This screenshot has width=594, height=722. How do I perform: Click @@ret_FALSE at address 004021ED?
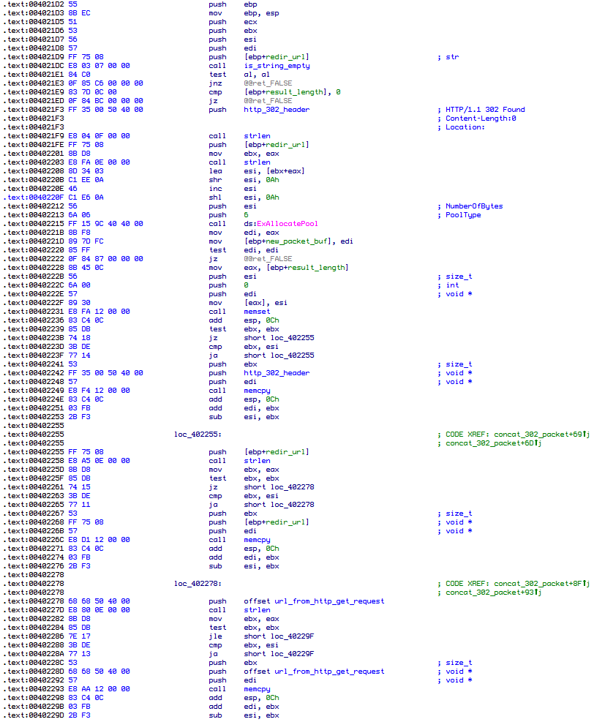click(x=268, y=101)
